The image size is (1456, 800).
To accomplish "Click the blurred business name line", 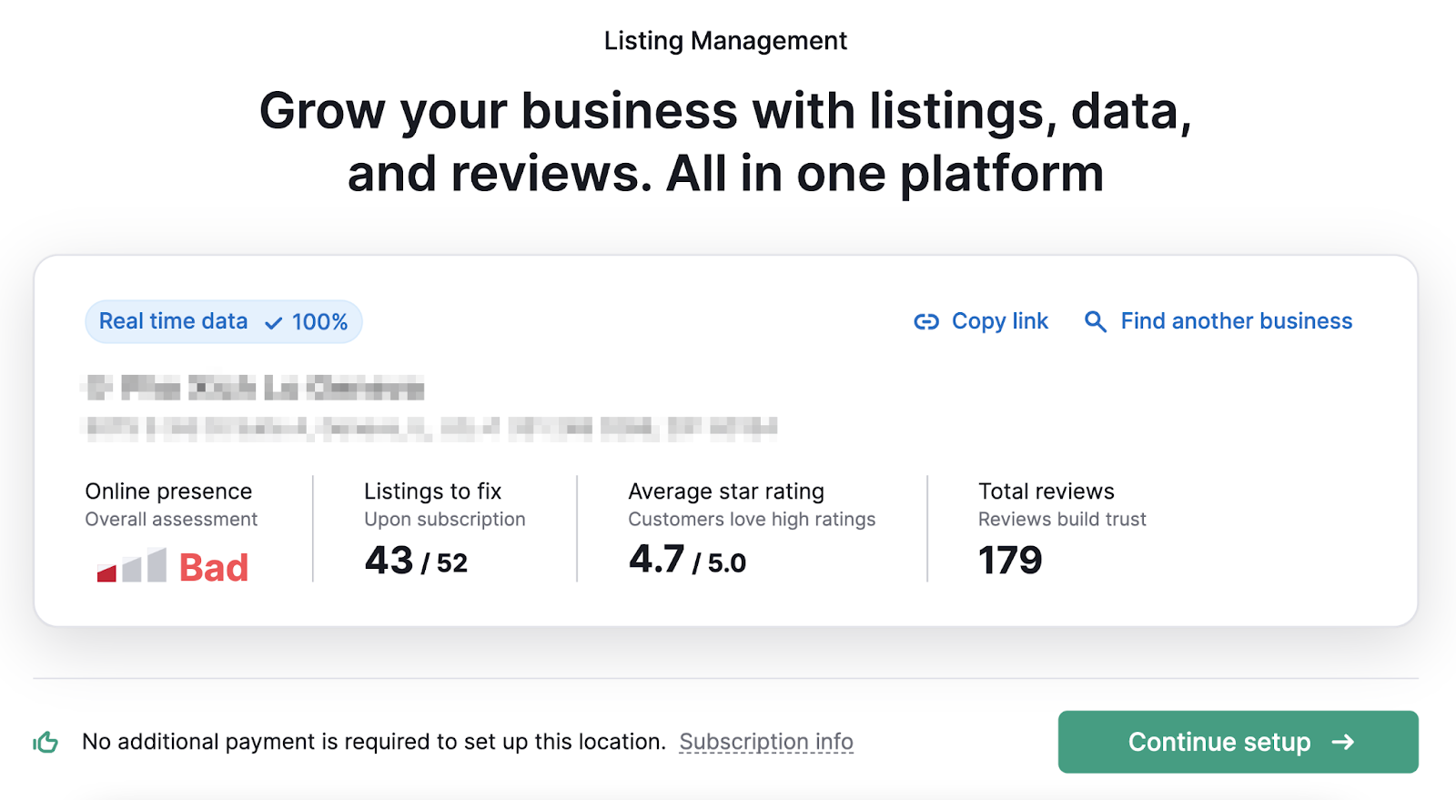I will (254, 389).
